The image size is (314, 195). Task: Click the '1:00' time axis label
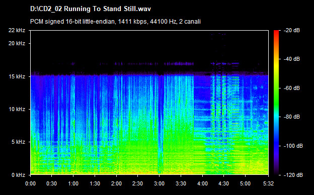click(x=73, y=183)
